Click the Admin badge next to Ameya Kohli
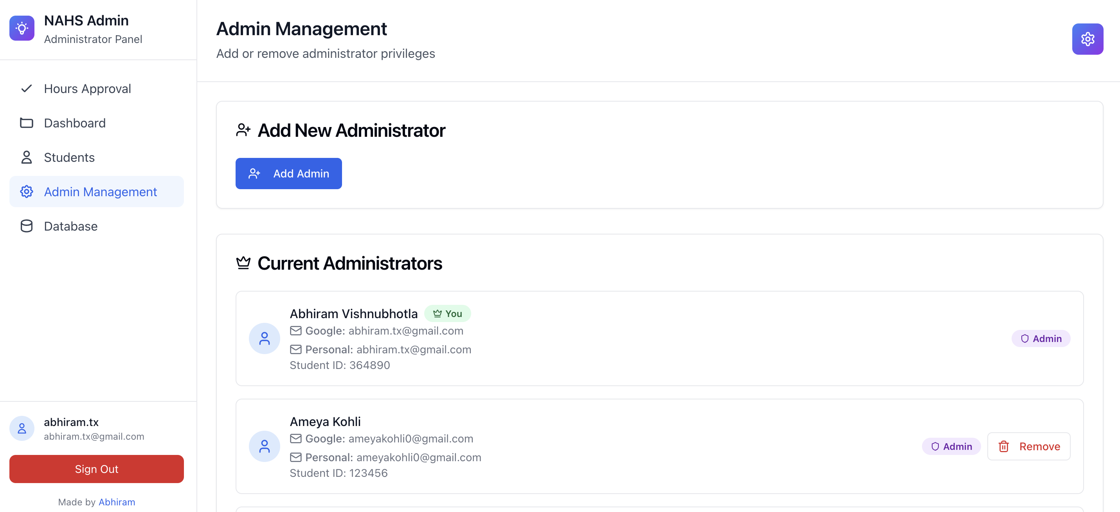 pos(951,446)
